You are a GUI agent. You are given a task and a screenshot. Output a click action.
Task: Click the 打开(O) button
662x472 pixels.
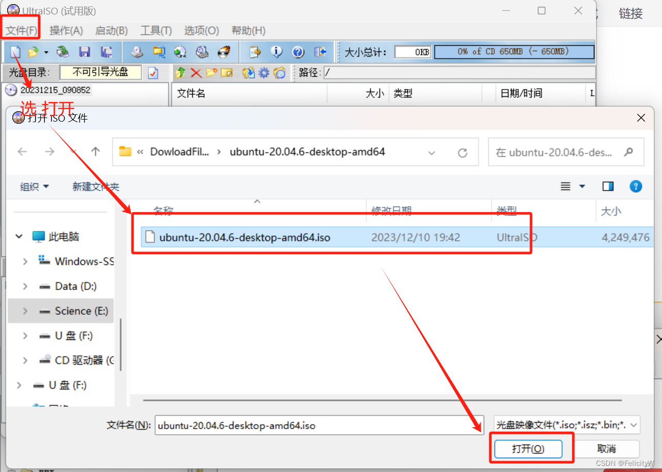click(x=528, y=449)
